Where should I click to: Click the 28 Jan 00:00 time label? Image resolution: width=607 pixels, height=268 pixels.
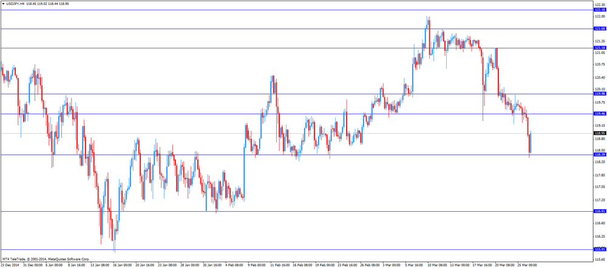[x=190, y=266]
